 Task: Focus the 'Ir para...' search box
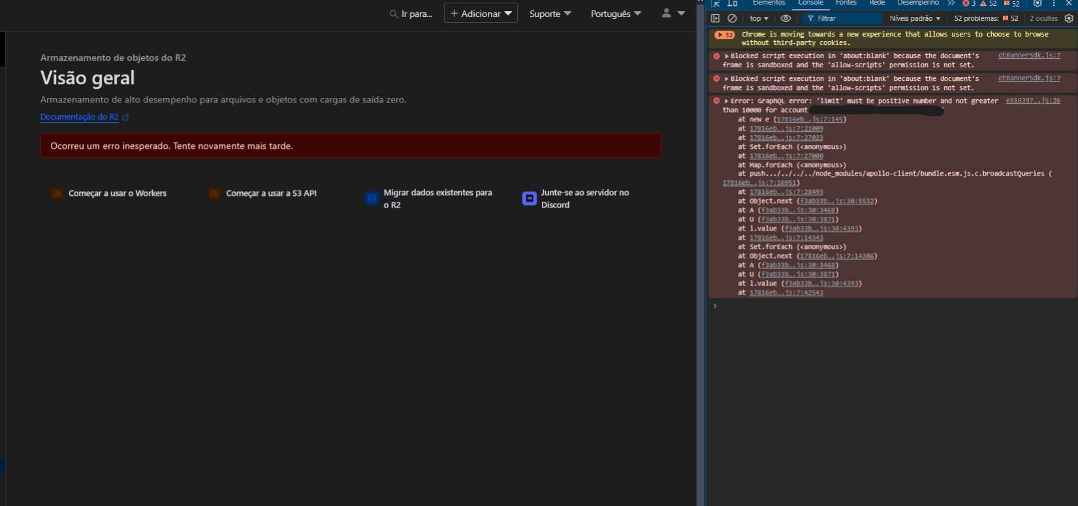[417, 14]
